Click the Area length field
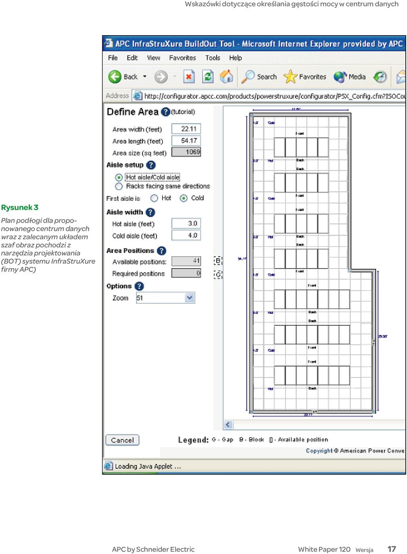 186,141
